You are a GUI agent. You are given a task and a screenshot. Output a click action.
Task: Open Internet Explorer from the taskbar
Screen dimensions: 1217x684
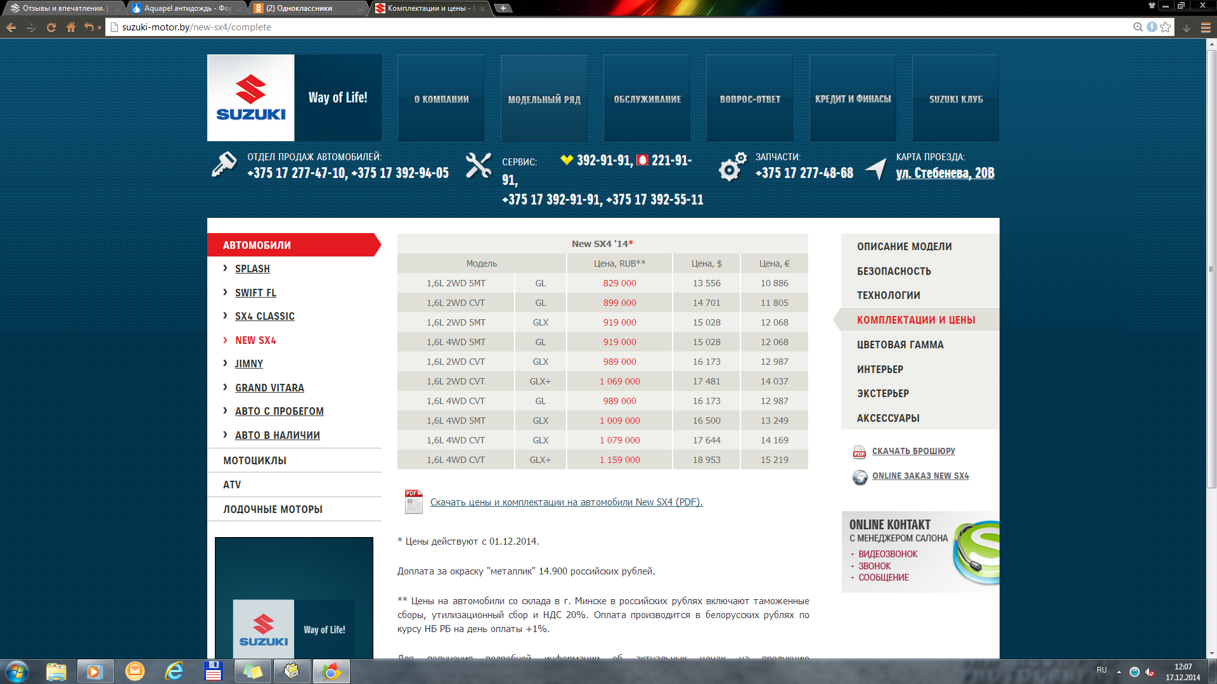tap(174, 671)
